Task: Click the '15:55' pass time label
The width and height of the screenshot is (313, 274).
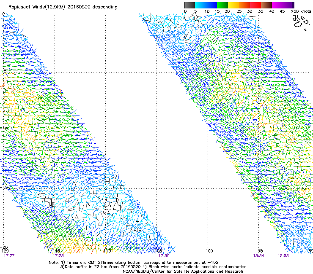Action: (x=283, y=256)
